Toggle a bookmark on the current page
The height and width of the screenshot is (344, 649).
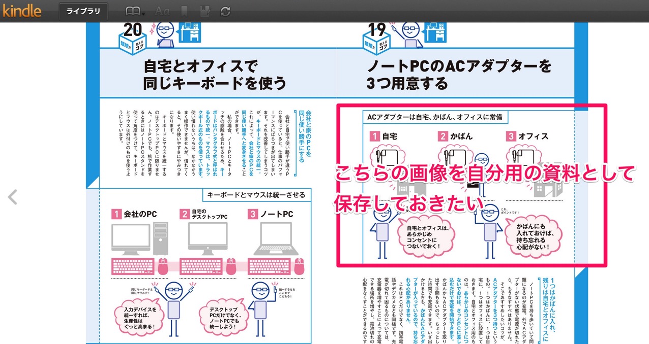coord(185,11)
